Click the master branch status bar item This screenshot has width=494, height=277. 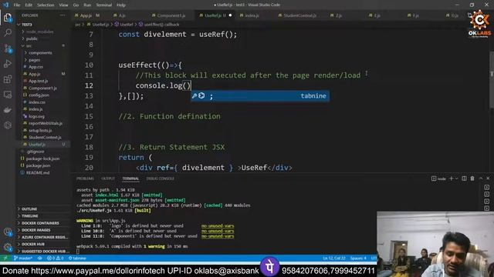pyautogui.click(x=23, y=259)
